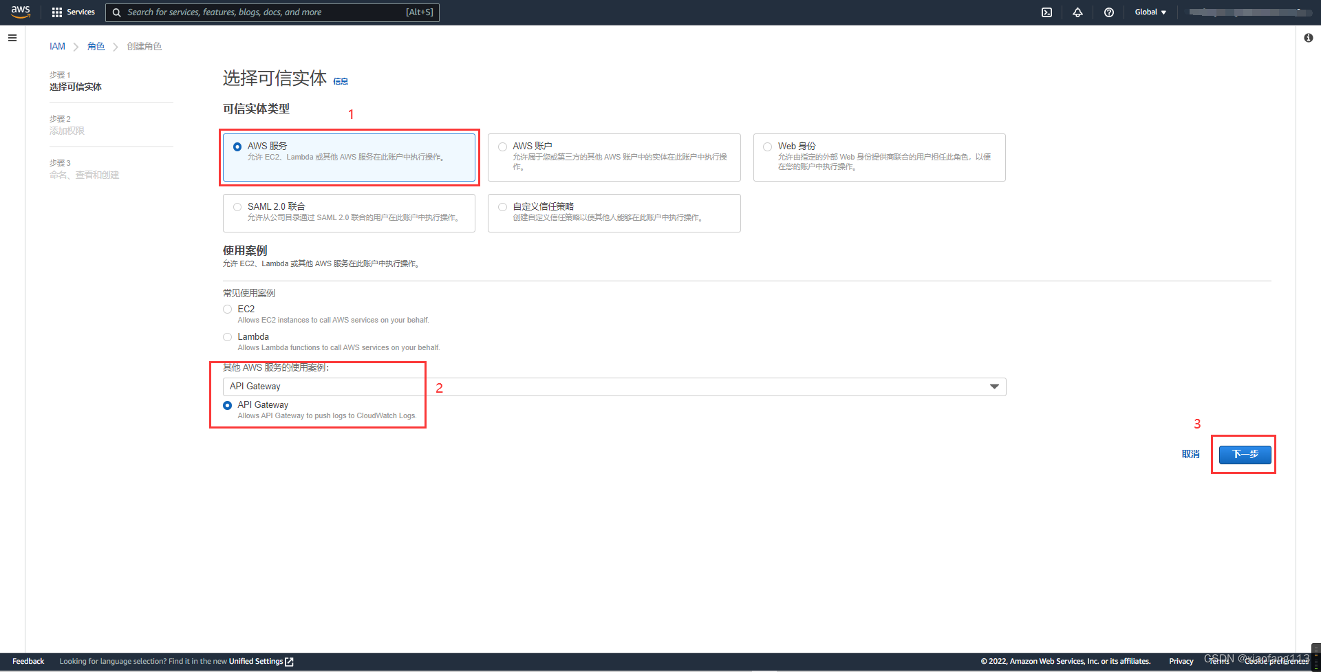Go to the IAM breadcrumb
The height and width of the screenshot is (672, 1321).
click(x=57, y=46)
